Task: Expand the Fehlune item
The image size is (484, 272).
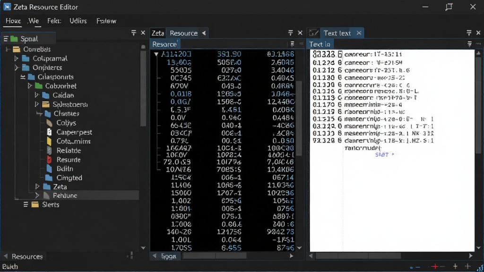Action: click(37, 195)
